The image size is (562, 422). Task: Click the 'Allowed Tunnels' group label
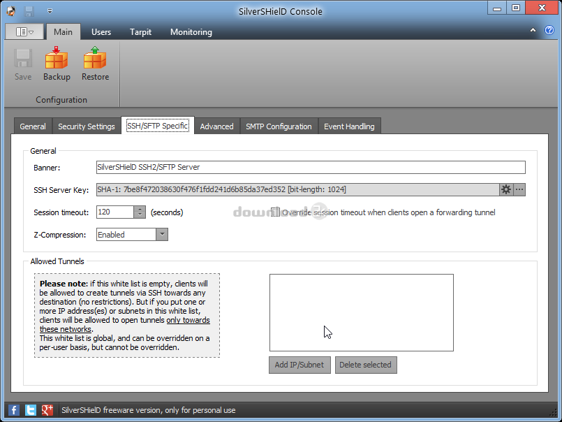[57, 261]
